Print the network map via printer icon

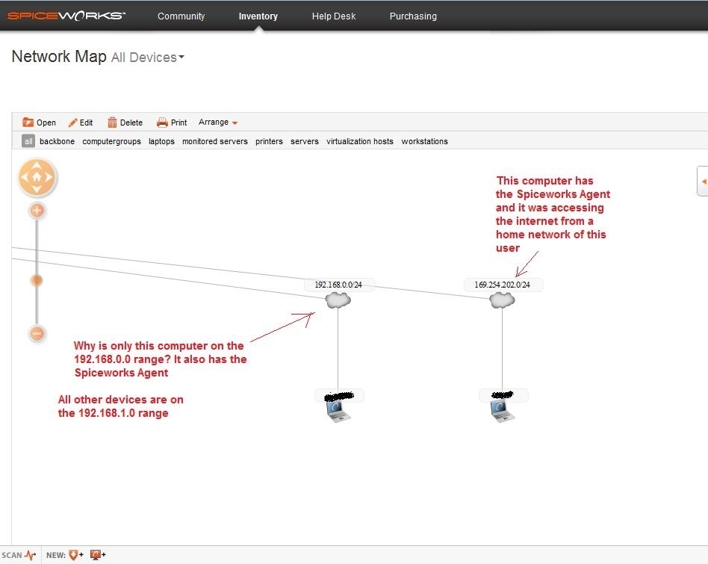(171, 122)
